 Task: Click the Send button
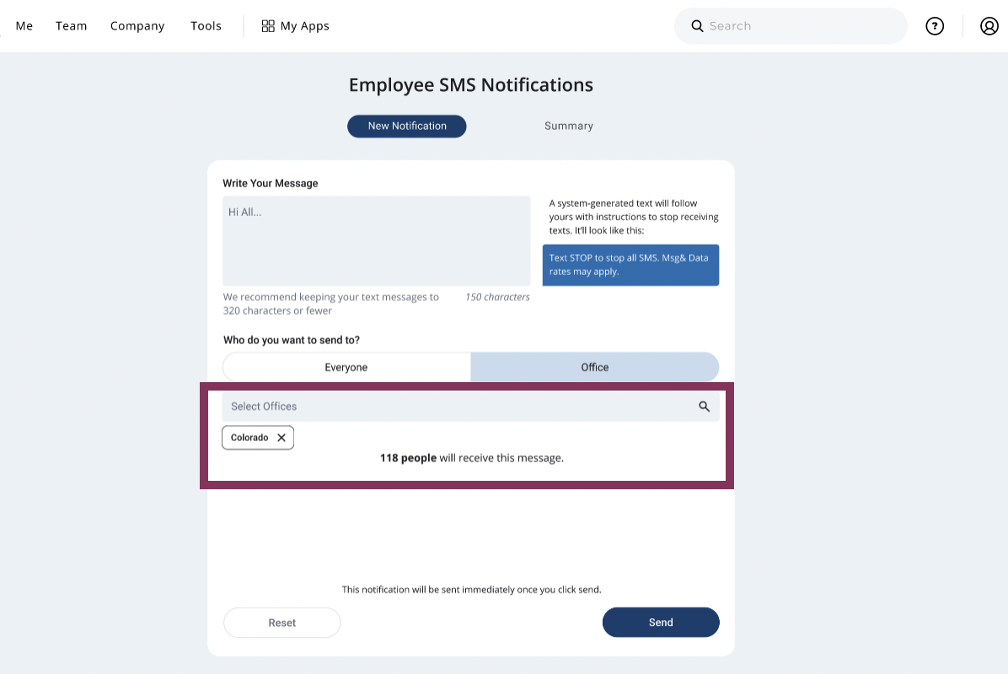(x=661, y=623)
